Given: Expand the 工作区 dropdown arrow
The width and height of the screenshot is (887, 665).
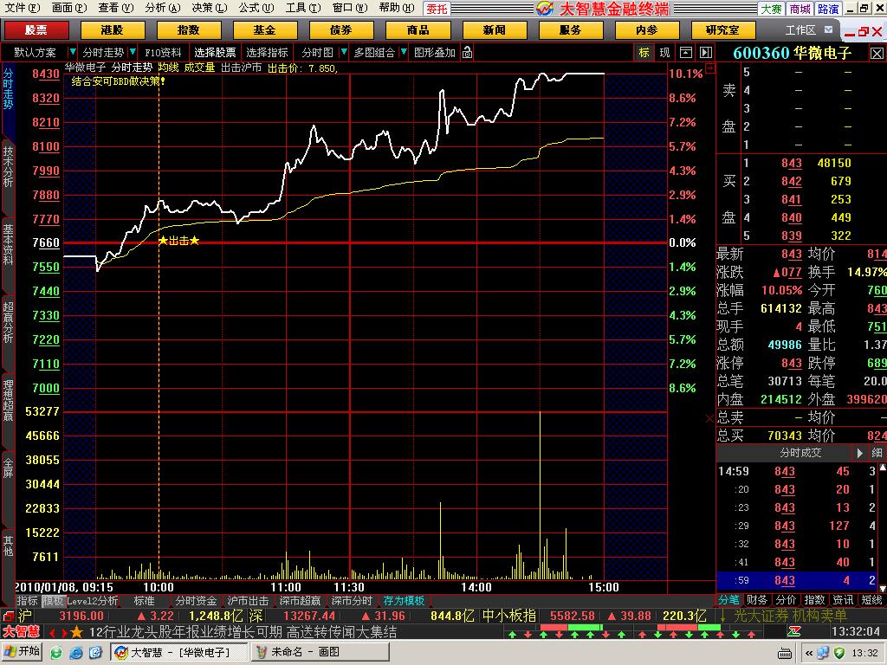Looking at the screenshot, I should click(x=828, y=30).
